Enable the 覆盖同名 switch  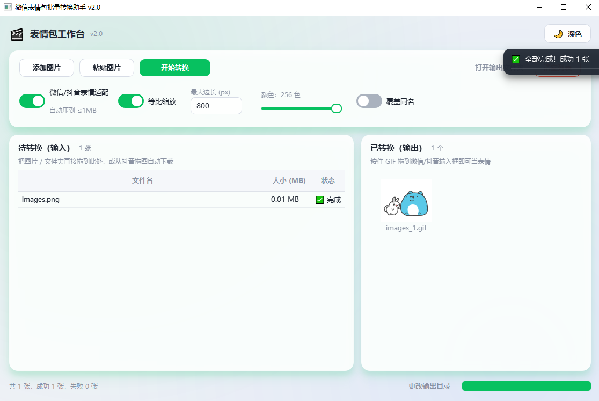point(369,101)
